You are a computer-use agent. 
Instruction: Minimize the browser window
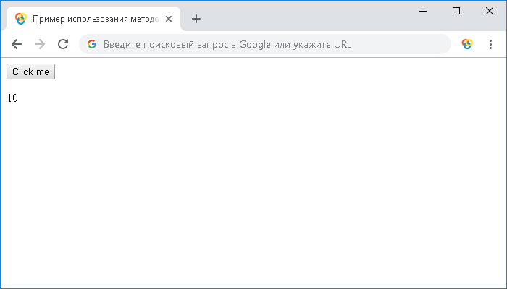(x=423, y=11)
